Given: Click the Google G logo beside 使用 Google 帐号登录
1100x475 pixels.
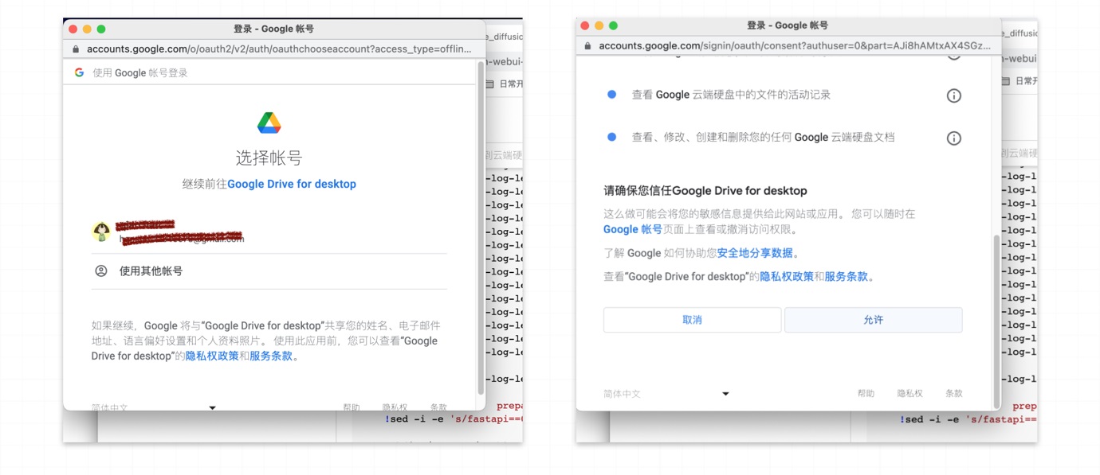Looking at the screenshot, I should point(79,72).
